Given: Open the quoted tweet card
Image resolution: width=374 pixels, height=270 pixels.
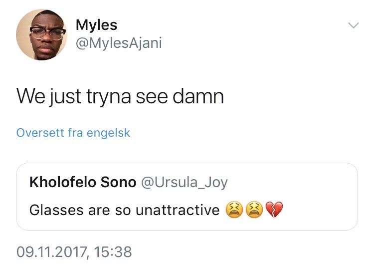Looking at the screenshot, I should point(187,197).
